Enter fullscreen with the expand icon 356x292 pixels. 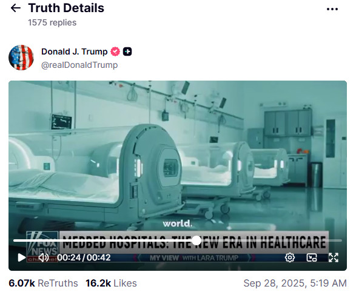(x=334, y=257)
